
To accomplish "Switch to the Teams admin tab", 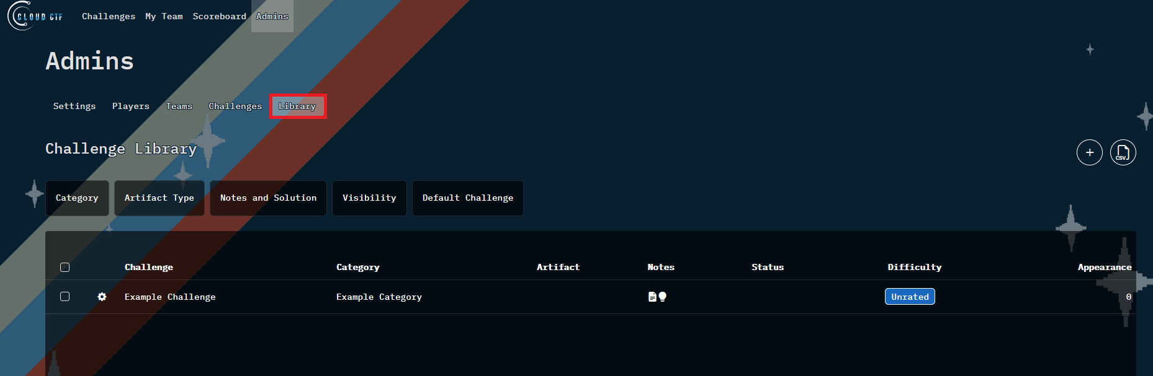I will coord(179,106).
